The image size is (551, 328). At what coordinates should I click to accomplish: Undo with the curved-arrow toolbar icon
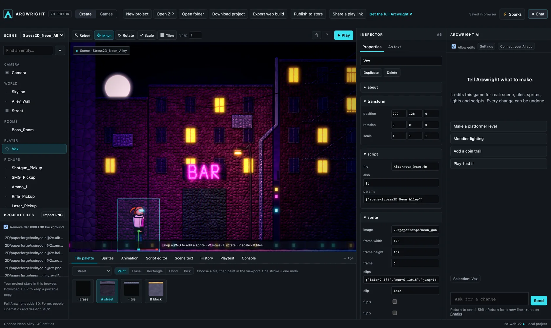click(316, 35)
